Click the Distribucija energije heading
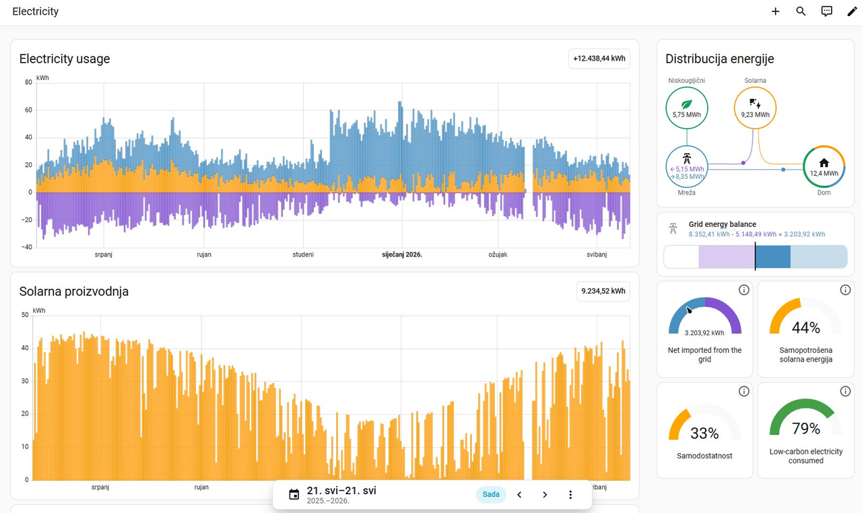Image resolution: width=862 pixels, height=513 pixels. tap(720, 59)
